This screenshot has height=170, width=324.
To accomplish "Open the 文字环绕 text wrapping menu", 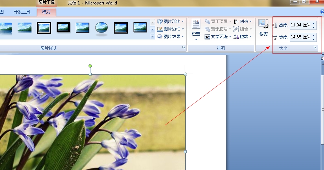I will (x=218, y=37).
